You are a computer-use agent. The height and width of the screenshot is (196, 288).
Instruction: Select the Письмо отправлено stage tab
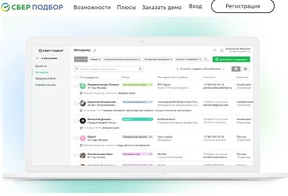[188, 60]
